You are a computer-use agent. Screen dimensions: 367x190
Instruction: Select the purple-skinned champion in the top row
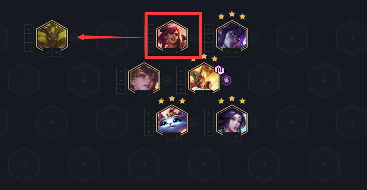(232, 36)
